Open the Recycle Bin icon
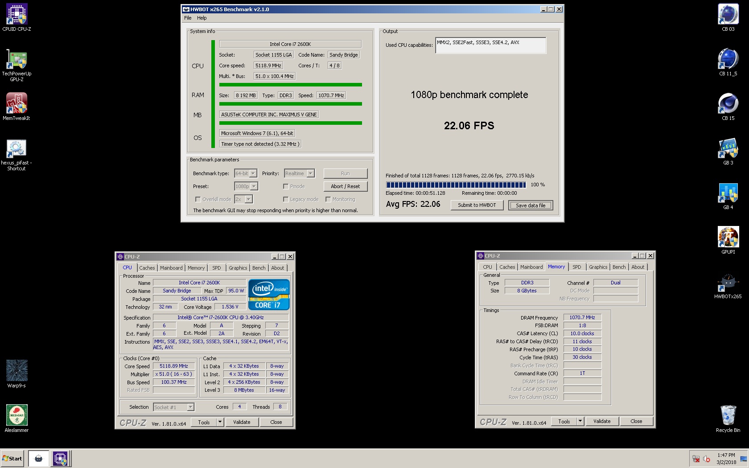The width and height of the screenshot is (749, 468). coord(728,418)
